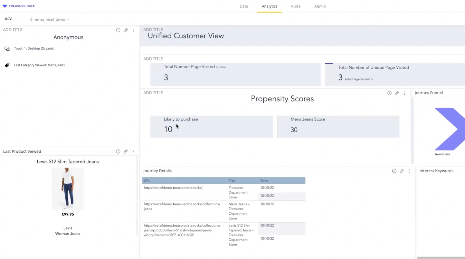Click the Treasures Department Store title cell

pyautogui.click(x=238, y=192)
